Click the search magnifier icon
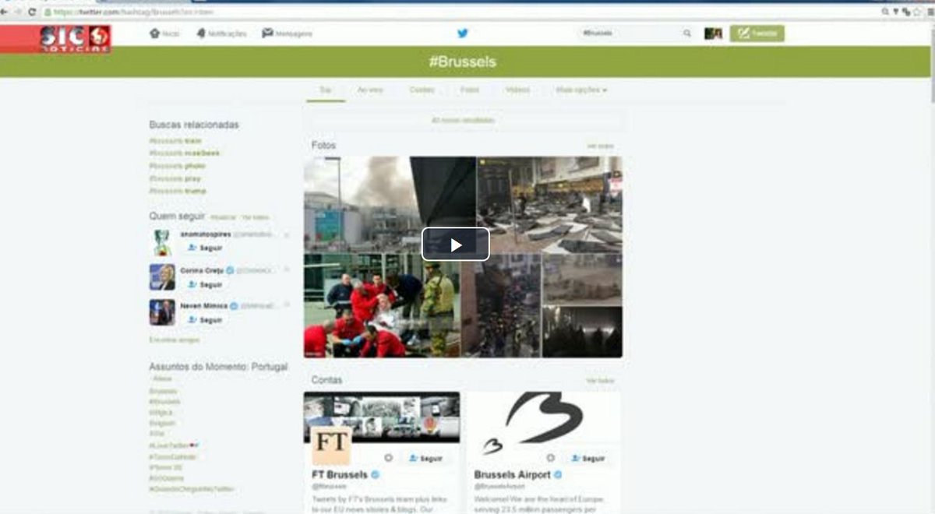The height and width of the screenshot is (514, 935). click(687, 33)
